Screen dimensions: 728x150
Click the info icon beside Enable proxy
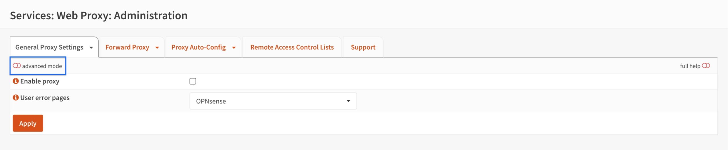tap(16, 81)
